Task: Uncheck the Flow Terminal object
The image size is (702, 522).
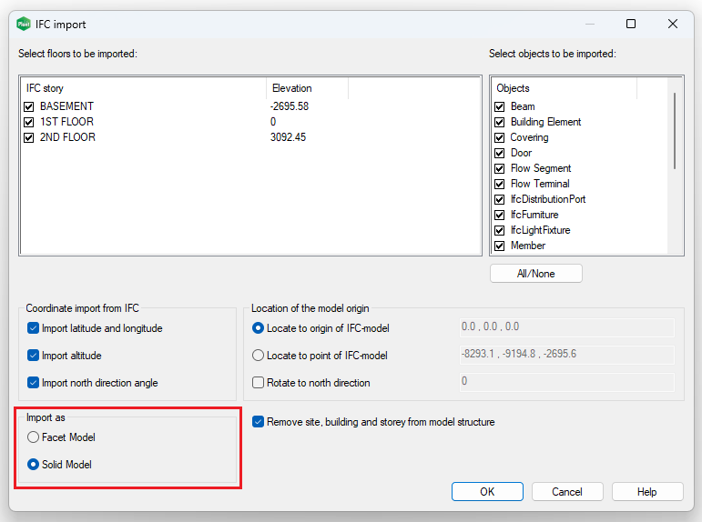Action: (499, 184)
